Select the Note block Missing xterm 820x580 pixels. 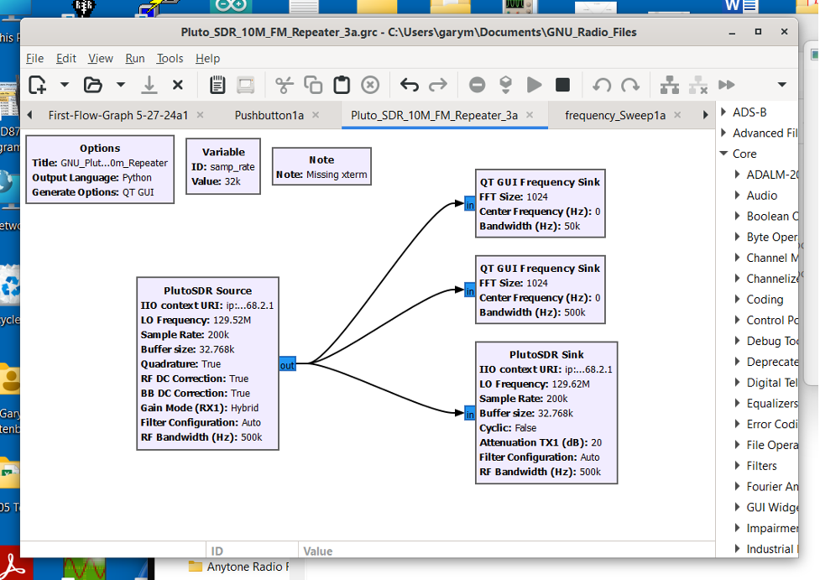321,166
